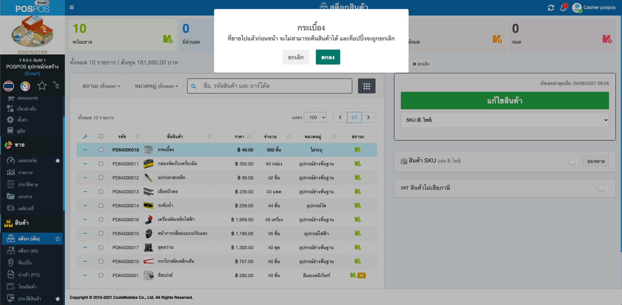The image size is (622, 305).
Task: Click the หน้ากากเชื่อมแบบปรับแสง product name
Action: click(x=182, y=233)
